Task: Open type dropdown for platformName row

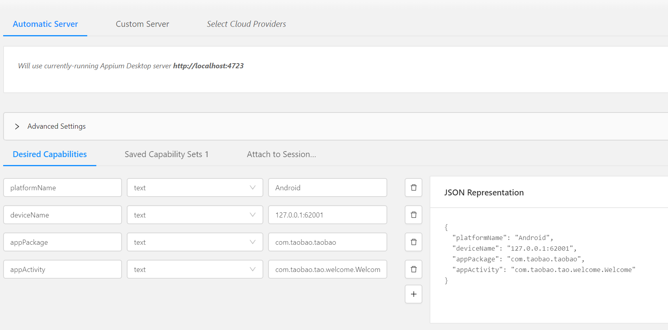Action: tap(195, 187)
